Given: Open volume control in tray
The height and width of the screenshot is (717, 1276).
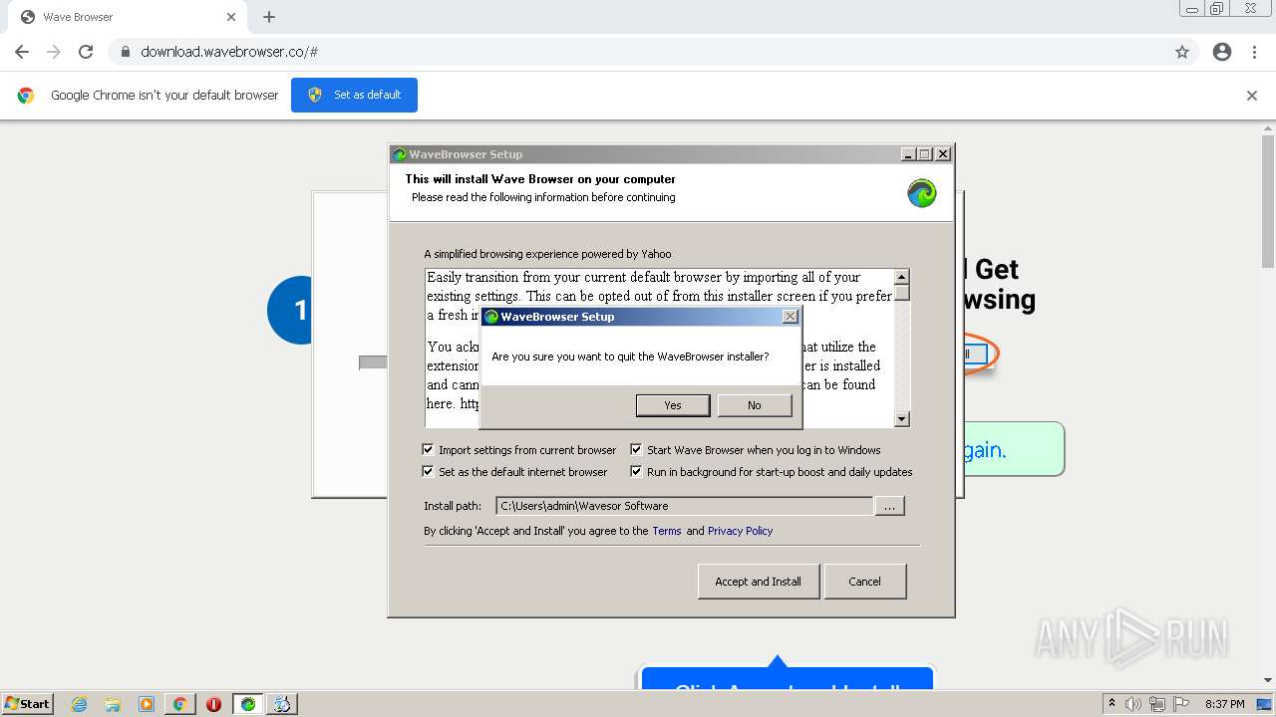Looking at the screenshot, I should click(x=1133, y=704).
